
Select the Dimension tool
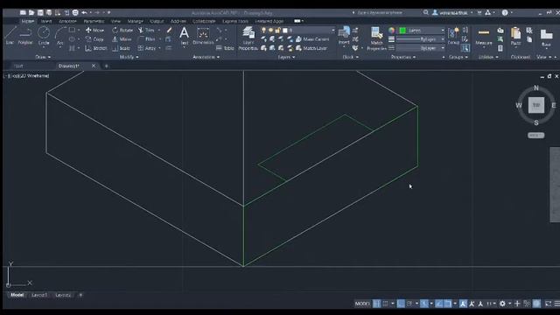click(203, 36)
